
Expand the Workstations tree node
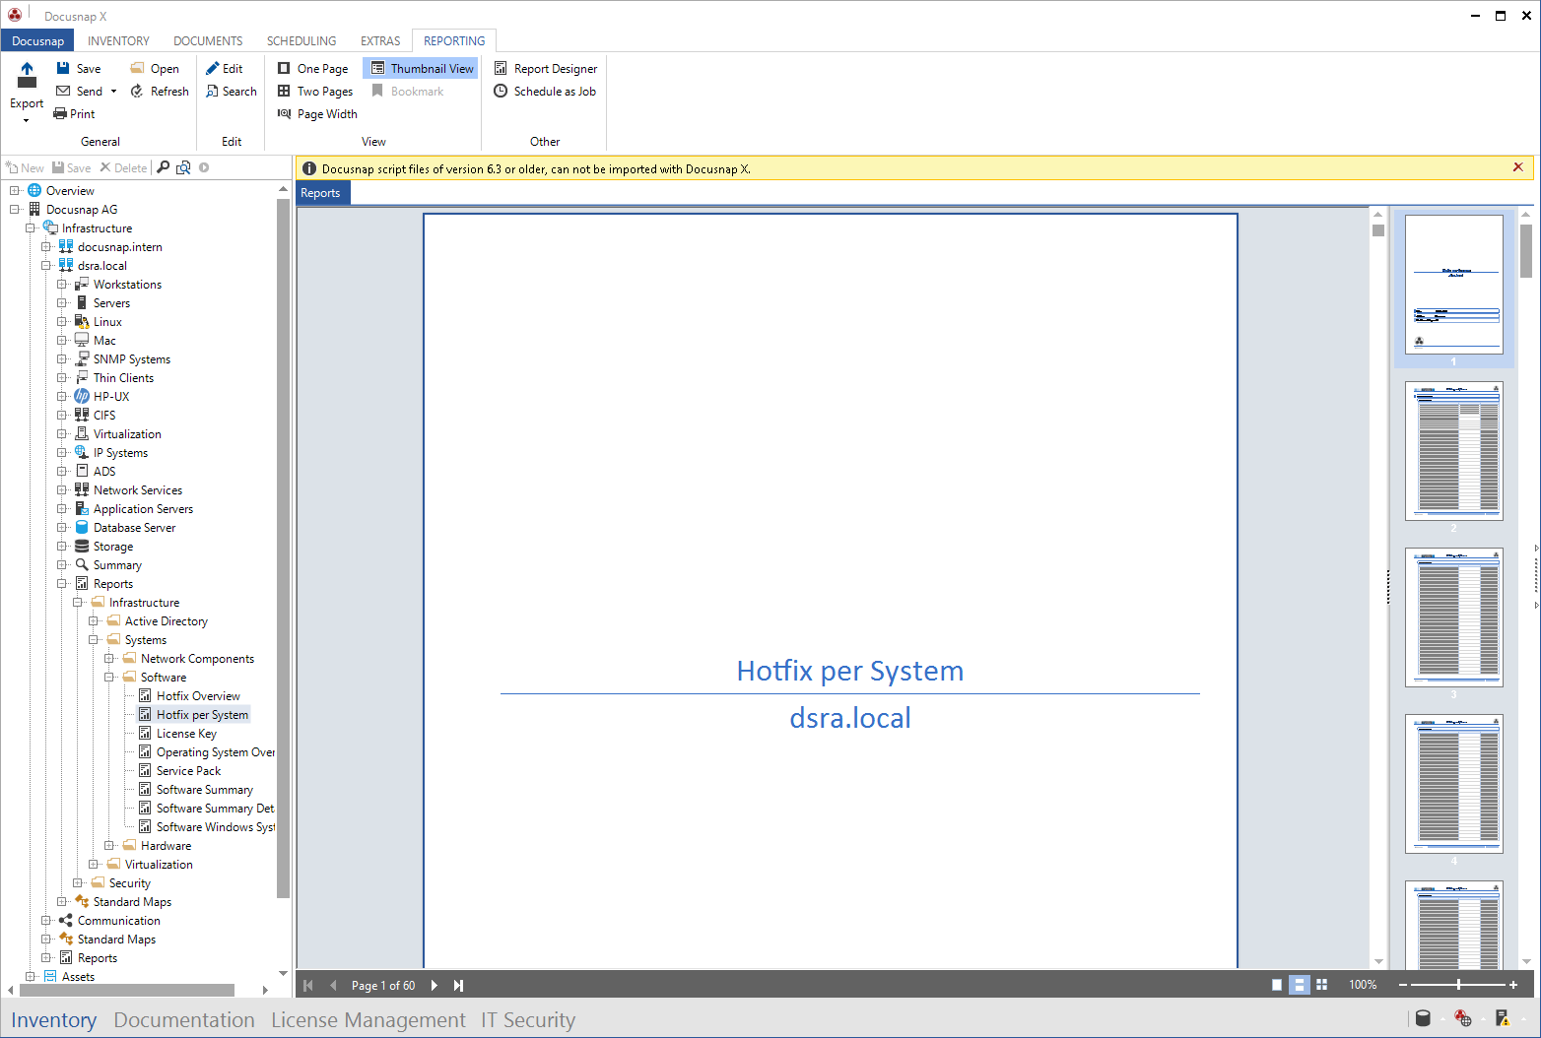point(62,285)
